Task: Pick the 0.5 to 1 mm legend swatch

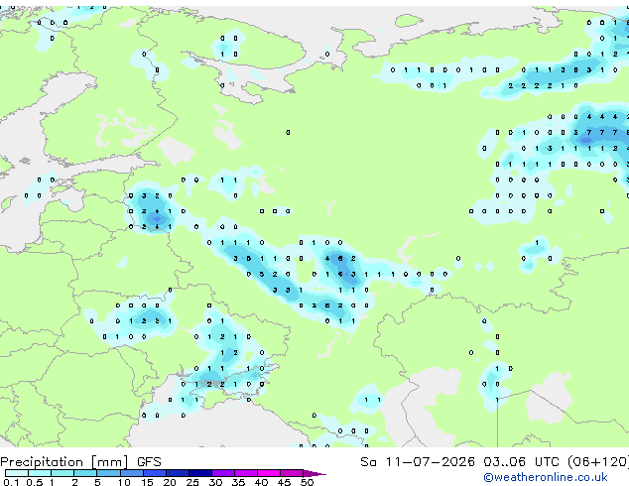Action: coord(40,473)
